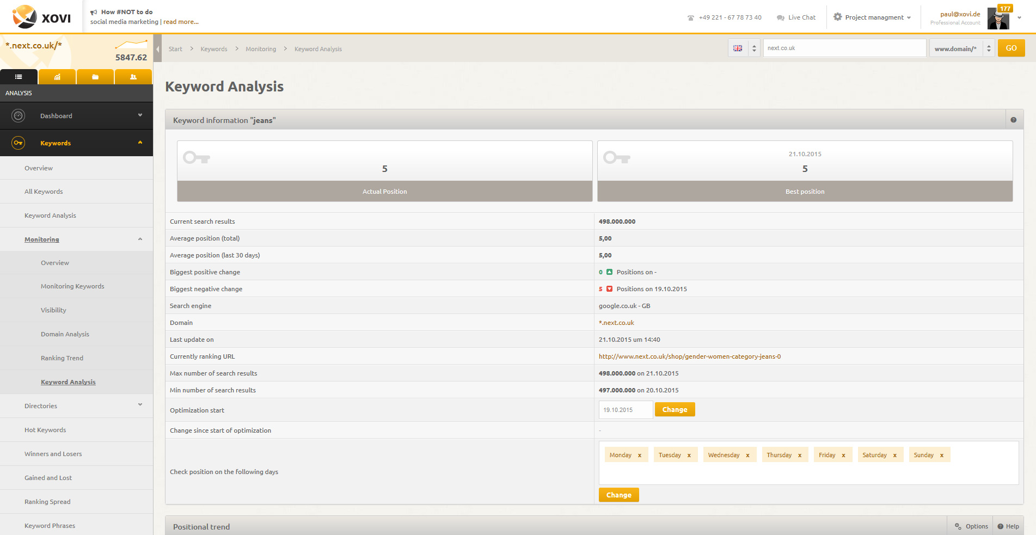Open the currently ranking URL link
The image size is (1036, 535).
(x=689, y=356)
